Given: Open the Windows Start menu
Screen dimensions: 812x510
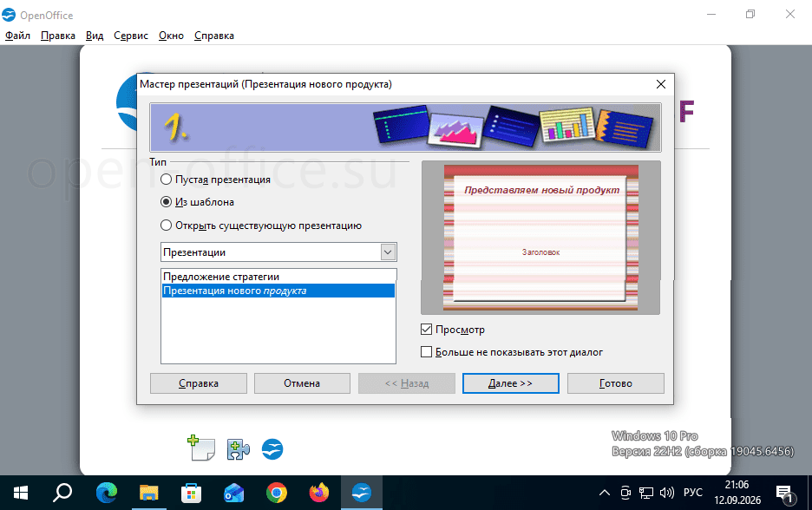Looking at the screenshot, I should [x=21, y=493].
